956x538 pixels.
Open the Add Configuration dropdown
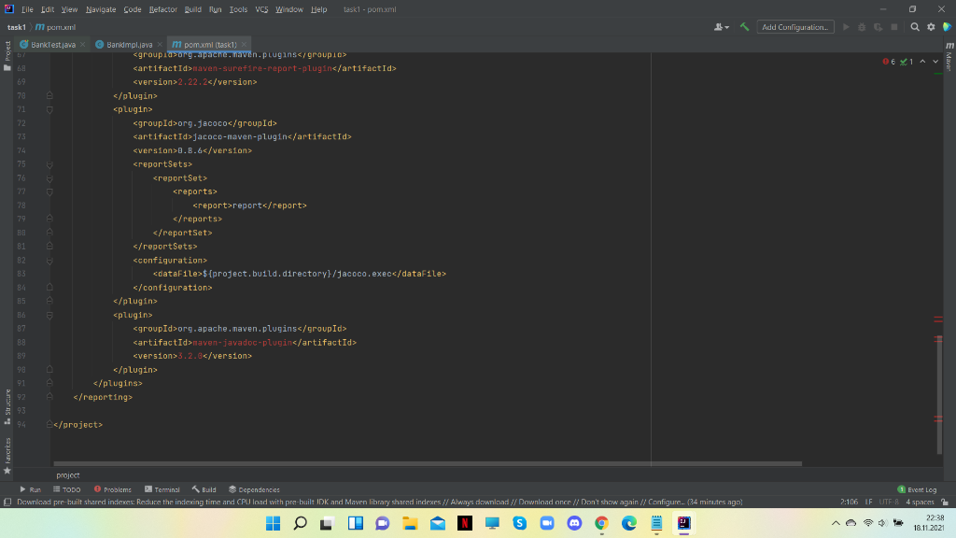tap(795, 27)
